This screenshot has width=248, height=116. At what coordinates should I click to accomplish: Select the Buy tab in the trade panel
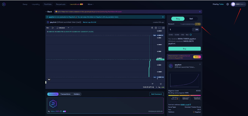point(178,19)
